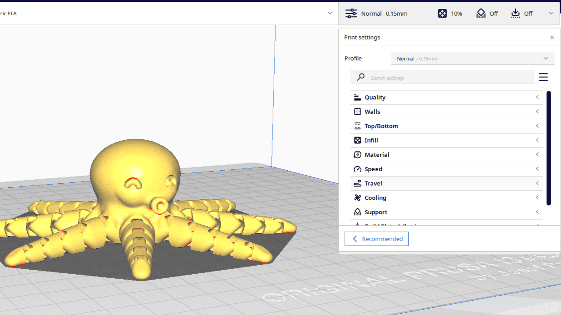
Task: Select the Speed gauge icon
Action: [x=357, y=169]
